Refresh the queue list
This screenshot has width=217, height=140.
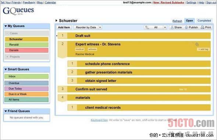(x=177, y=21)
